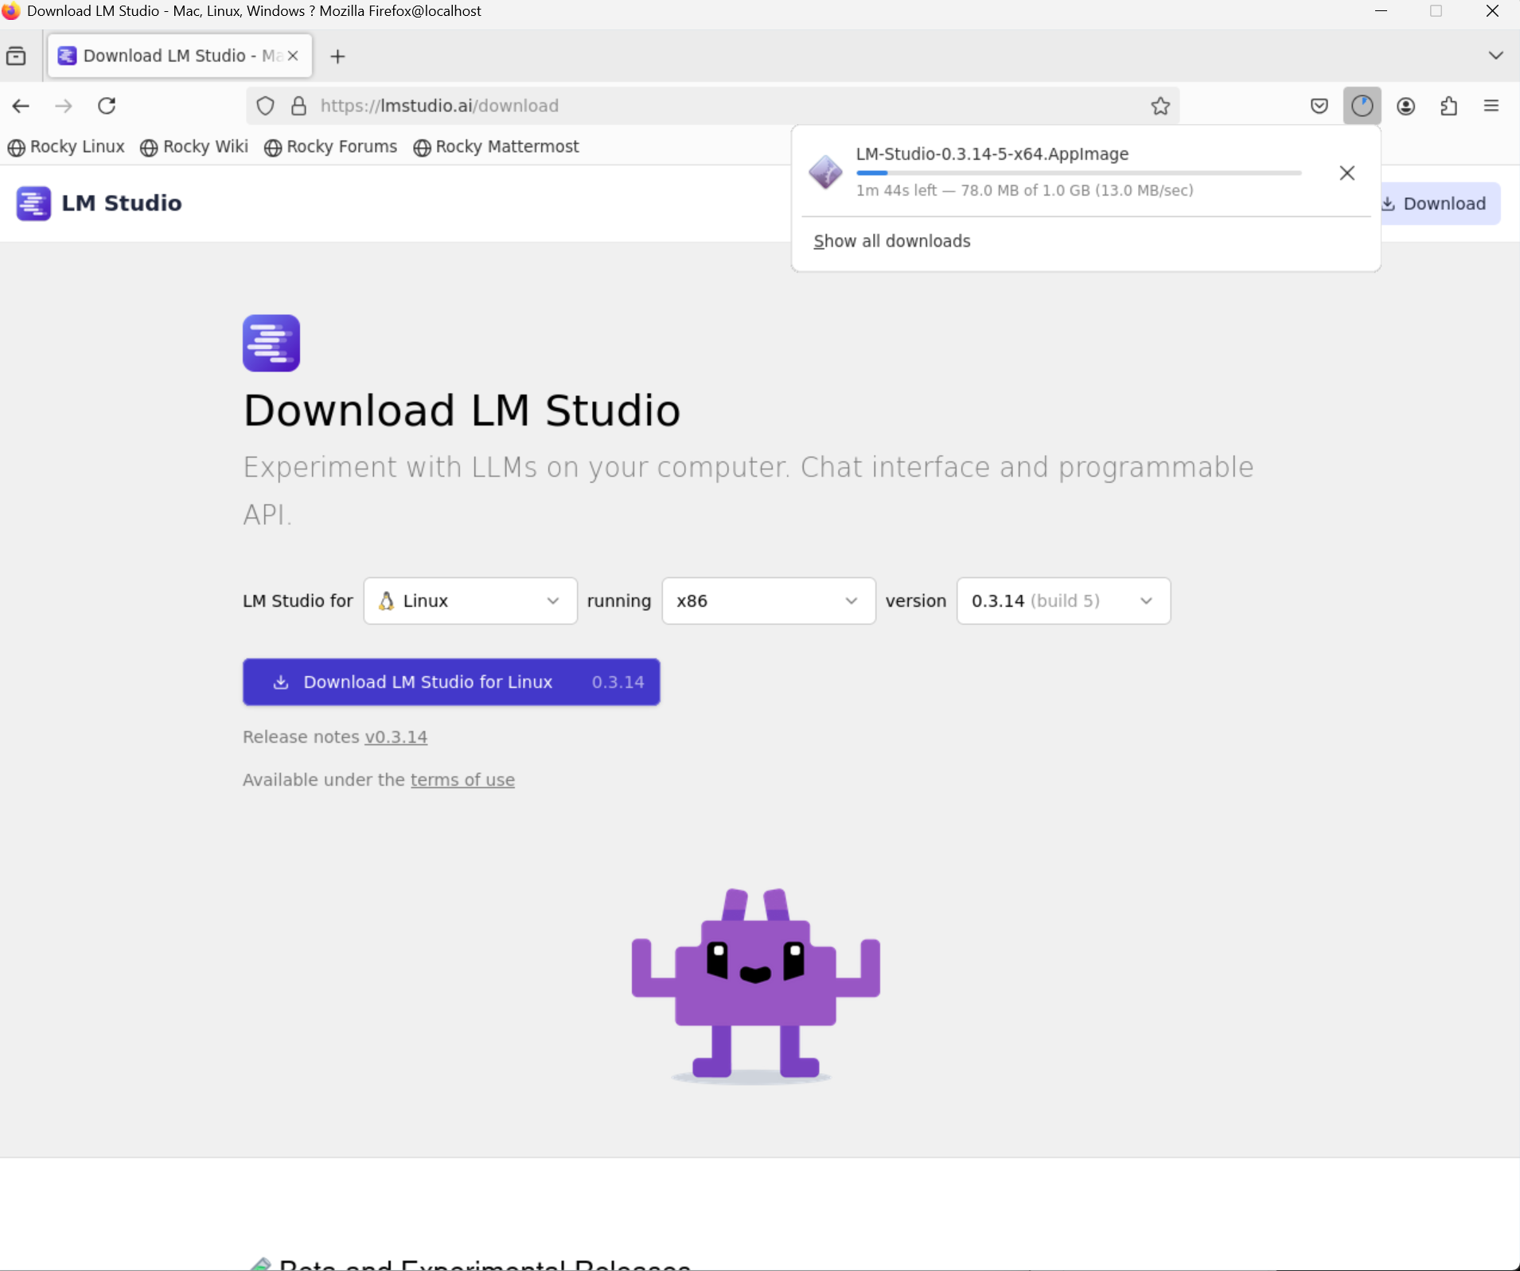Click the AppImage file icon in downloads
Screen dimensions: 1520x1271
(x=825, y=172)
